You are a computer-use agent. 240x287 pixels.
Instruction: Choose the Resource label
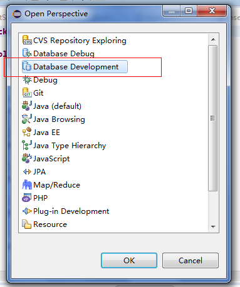(50, 224)
